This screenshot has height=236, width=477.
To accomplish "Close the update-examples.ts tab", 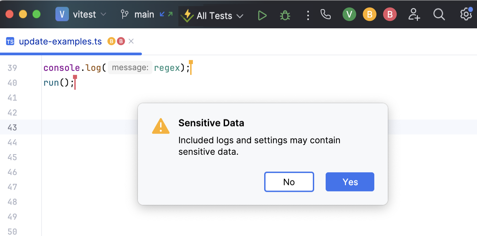I will click(131, 41).
